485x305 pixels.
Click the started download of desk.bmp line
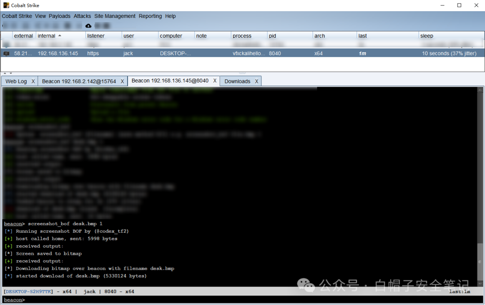click(x=75, y=276)
